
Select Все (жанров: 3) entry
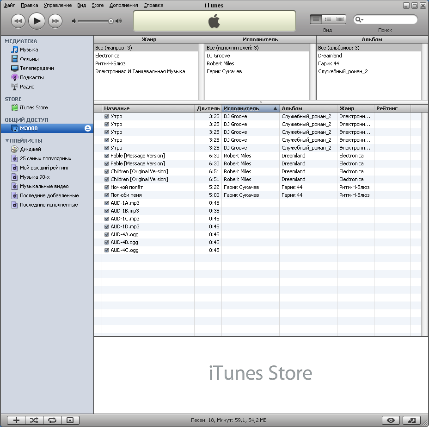point(146,48)
